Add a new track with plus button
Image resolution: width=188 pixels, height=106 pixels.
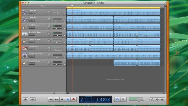(26, 100)
